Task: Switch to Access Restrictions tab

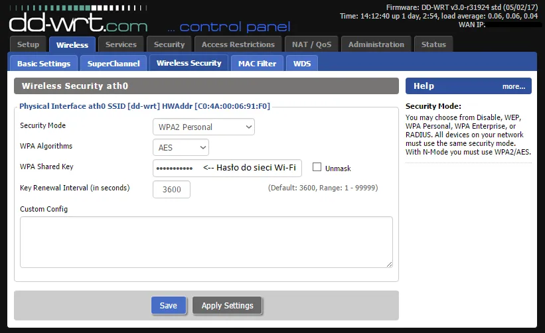Action: click(x=238, y=44)
